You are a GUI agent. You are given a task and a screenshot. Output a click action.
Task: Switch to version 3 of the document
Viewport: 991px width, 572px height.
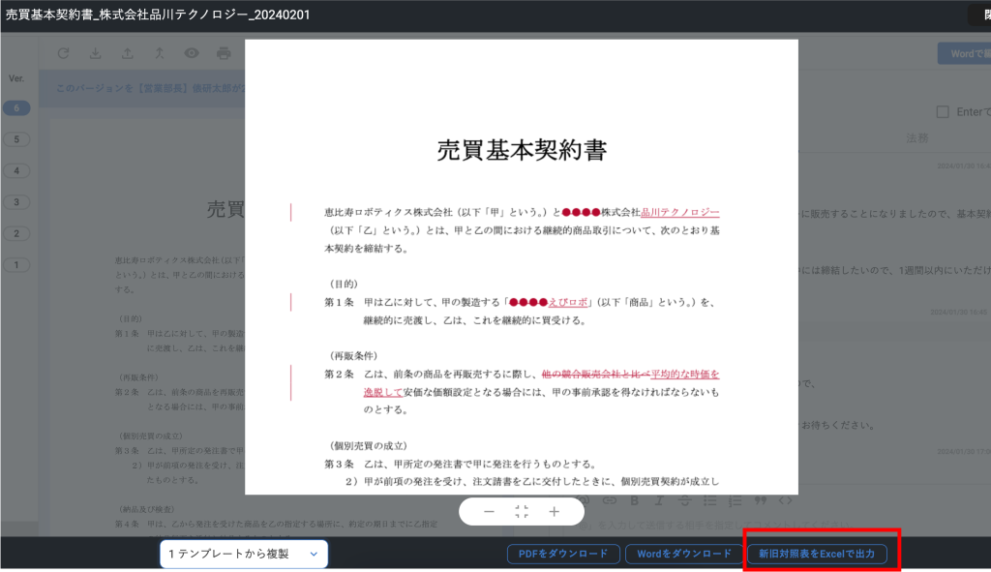15,202
